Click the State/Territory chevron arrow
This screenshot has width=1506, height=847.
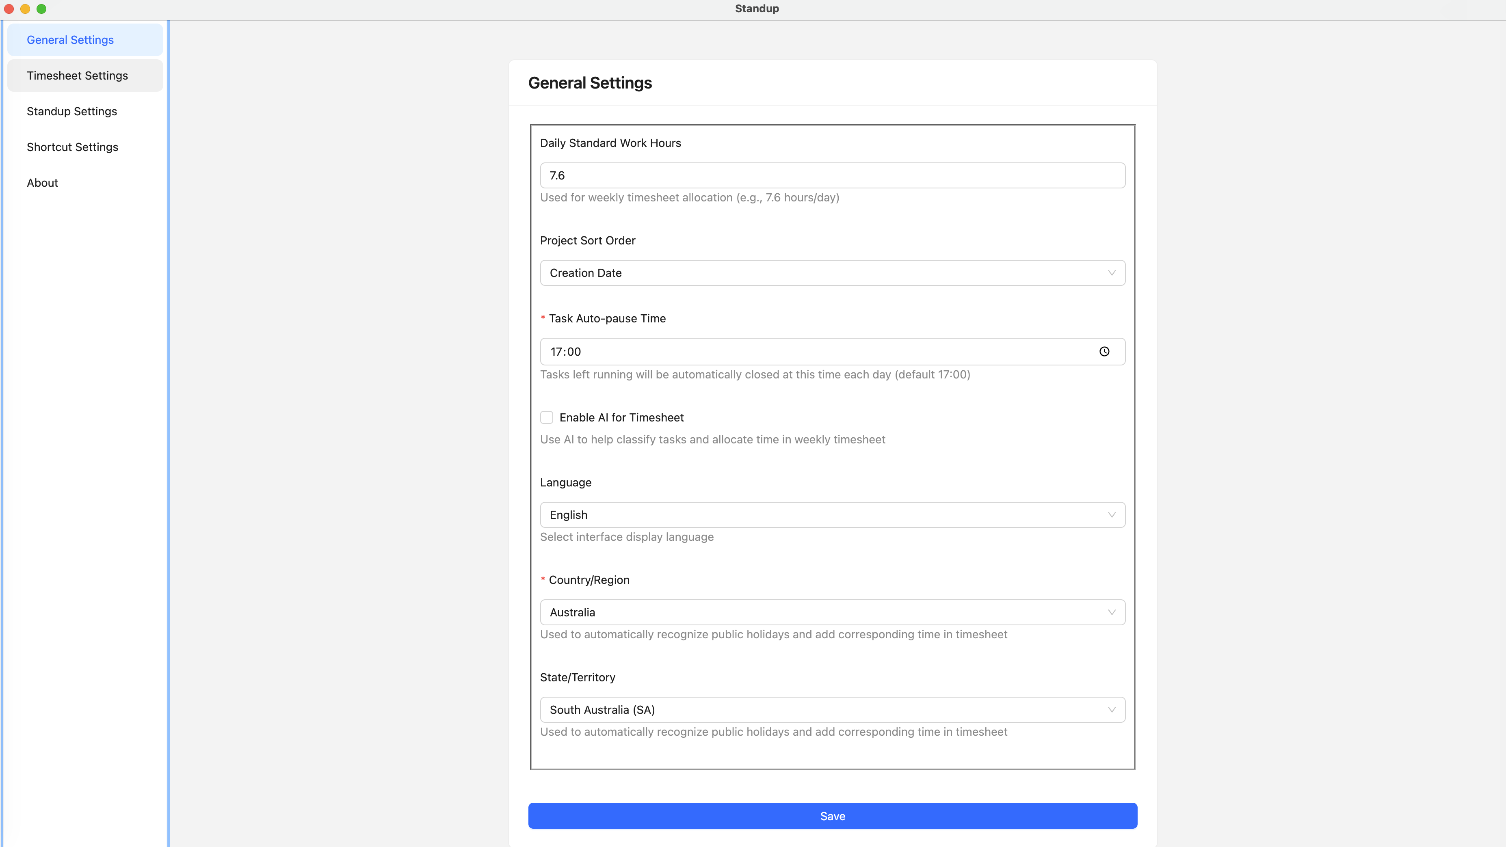[x=1111, y=710]
